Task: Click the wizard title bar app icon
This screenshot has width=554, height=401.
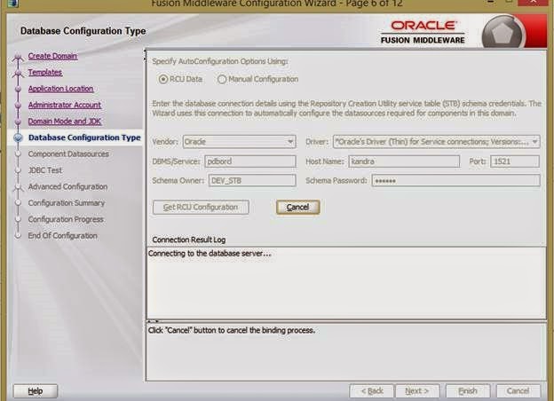Action: pyautogui.click(x=12, y=4)
